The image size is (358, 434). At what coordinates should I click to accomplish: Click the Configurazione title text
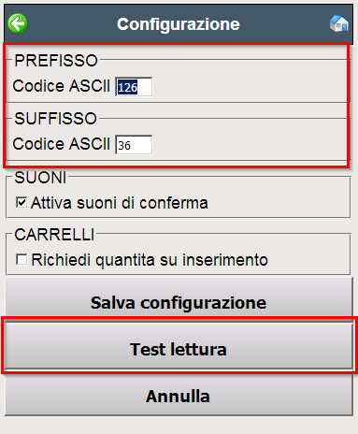pyautogui.click(x=179, y=24)
